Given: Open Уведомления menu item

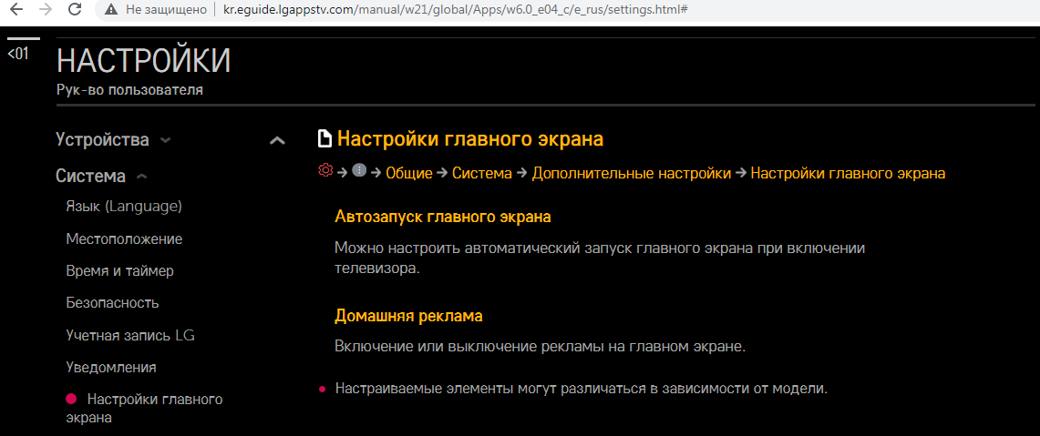Looking at the screenshot, I should pos(111,367).
